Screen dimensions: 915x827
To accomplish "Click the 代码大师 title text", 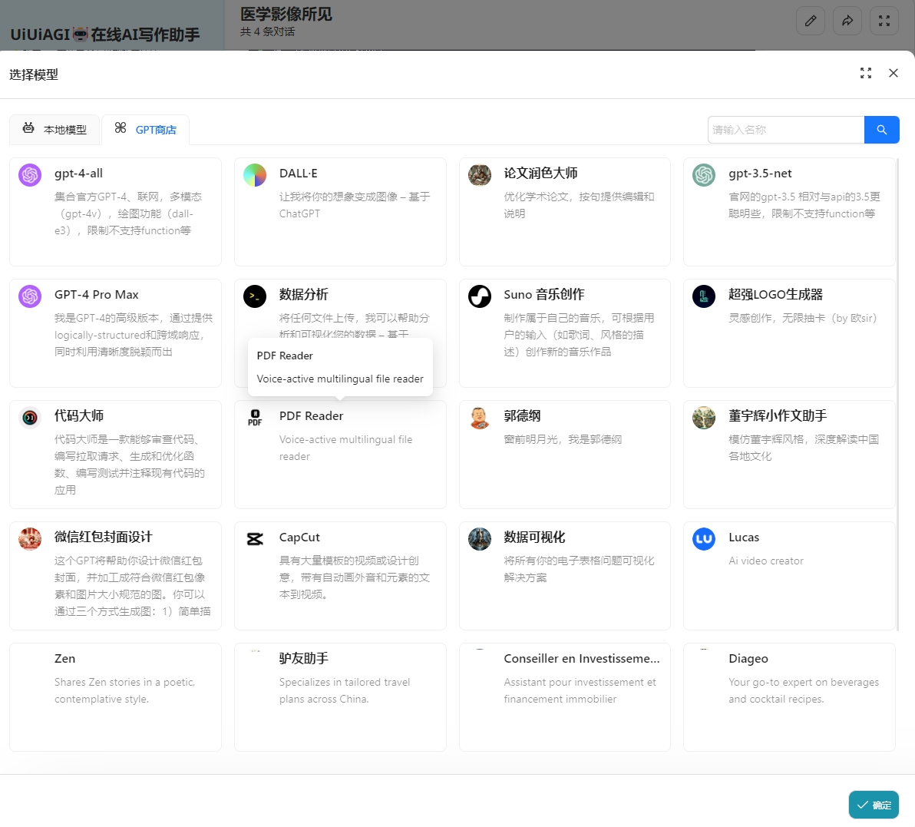I will point(79,416).
